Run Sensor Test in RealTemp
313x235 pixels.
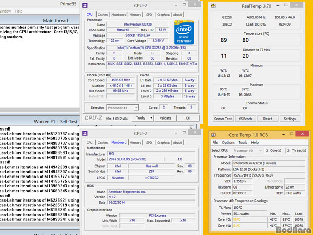pyautogui.click(x=223, y=119)
